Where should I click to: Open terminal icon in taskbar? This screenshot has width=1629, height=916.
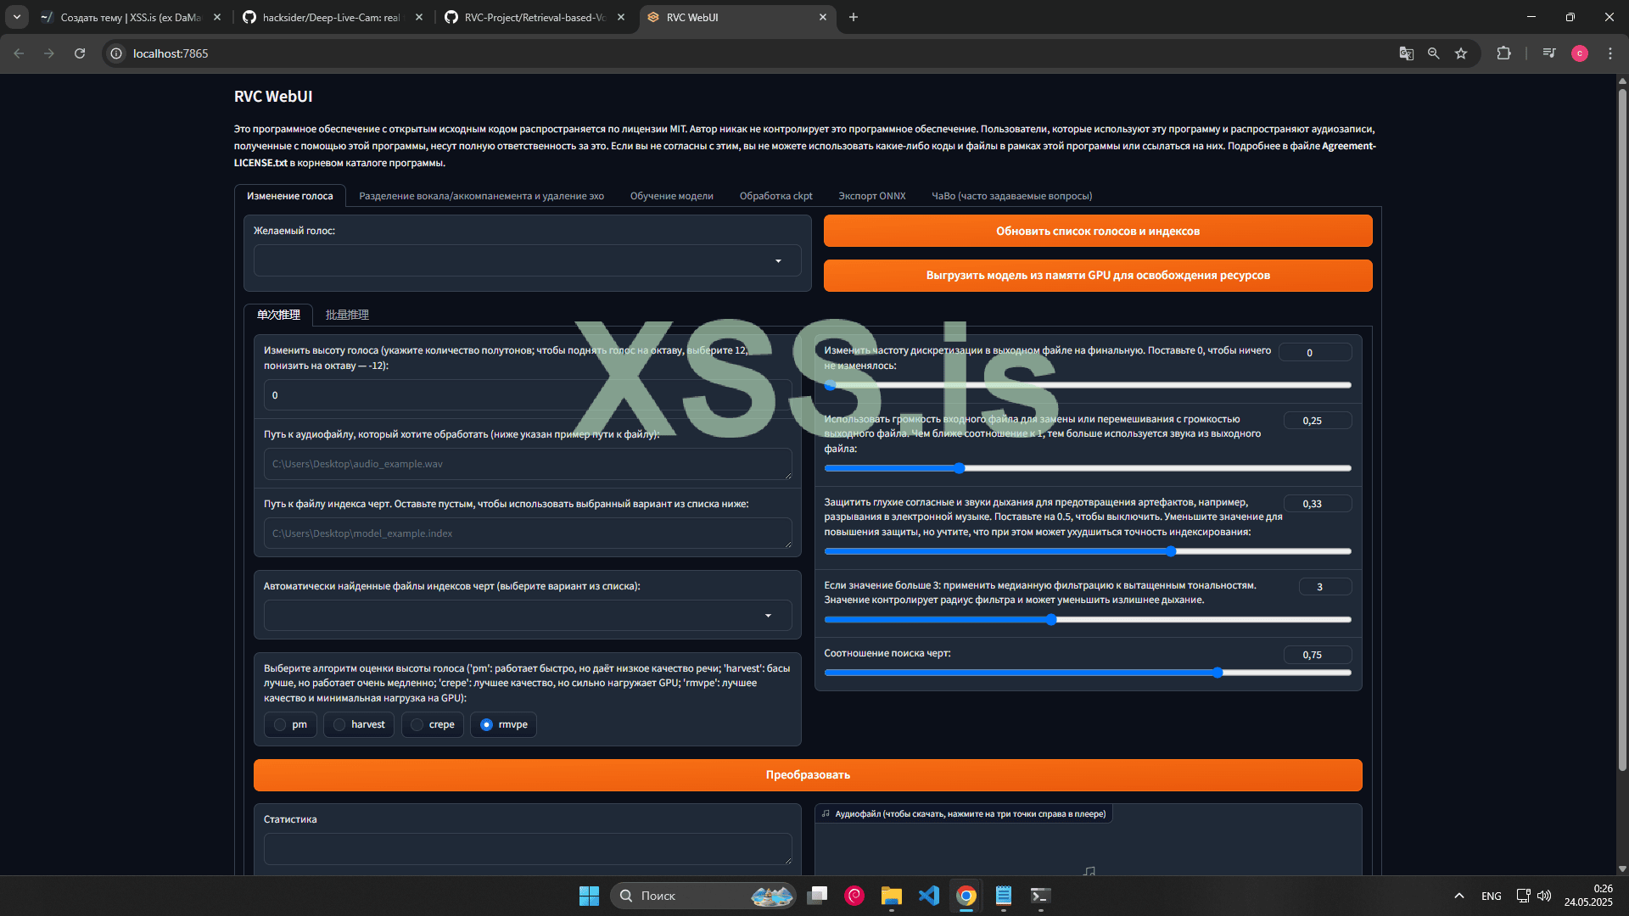pos(1040,896)
